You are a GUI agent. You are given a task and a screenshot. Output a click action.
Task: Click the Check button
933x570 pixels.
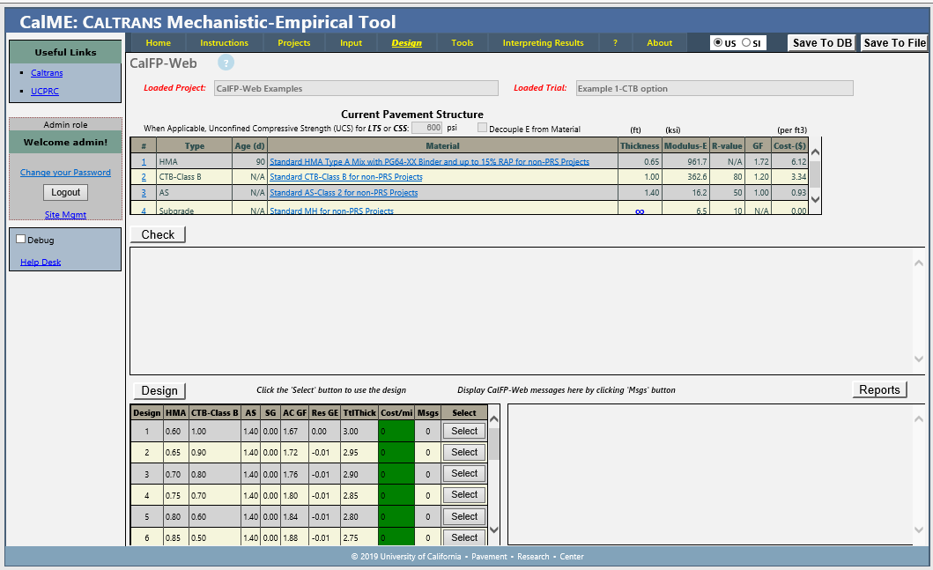click(158, 234)
